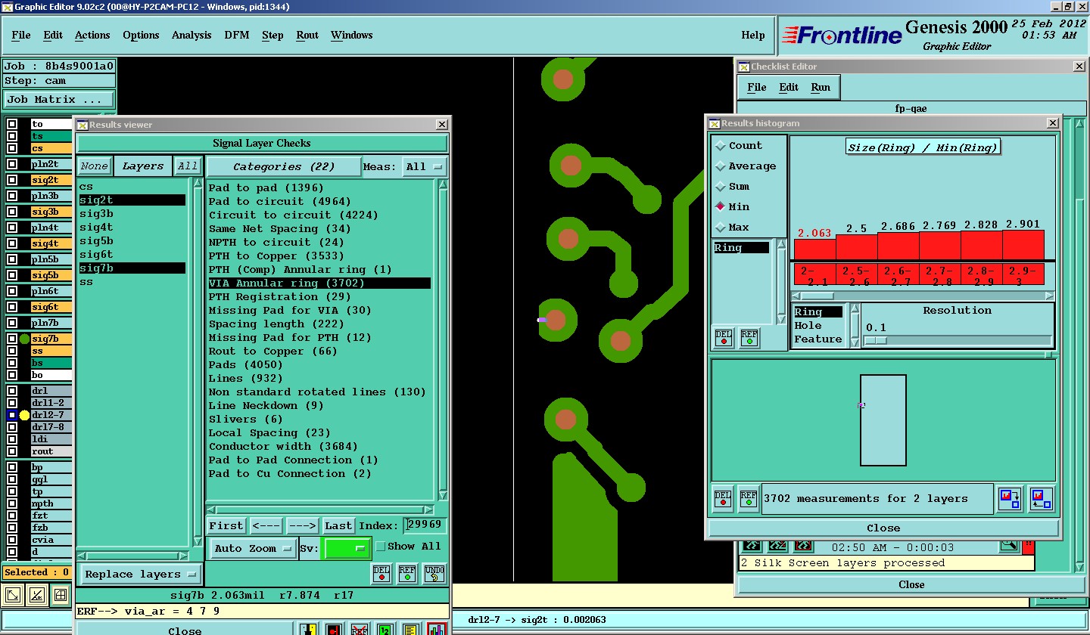Click the UNDO icon in Results viewer
Screen dimensions: 1090x635
click(x=434, y=574)
